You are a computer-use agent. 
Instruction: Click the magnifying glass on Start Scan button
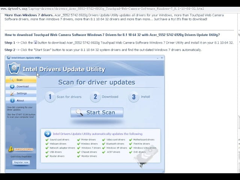[x=79, y=112]
